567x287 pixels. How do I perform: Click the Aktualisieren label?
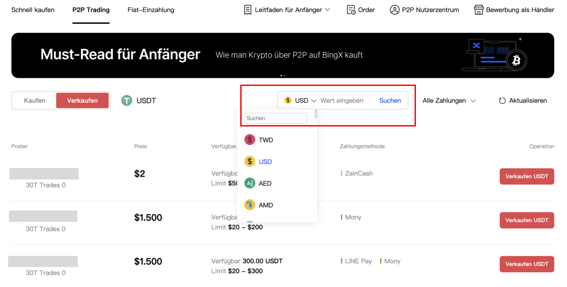click(x=528, y=101)
